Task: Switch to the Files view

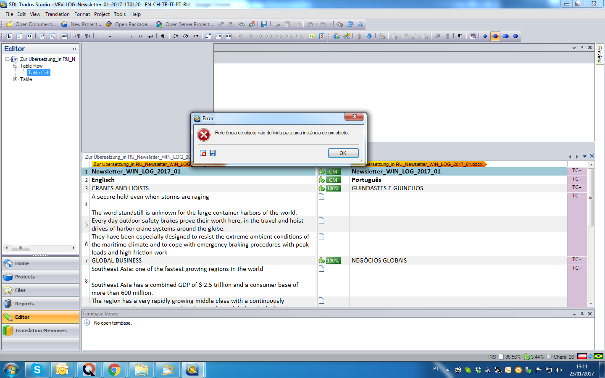Action: point(40,290)
